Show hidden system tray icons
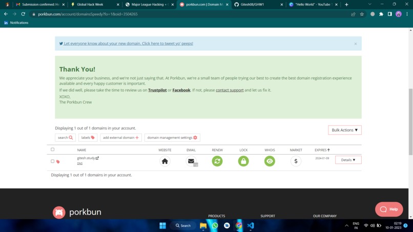 coord(346,226)
